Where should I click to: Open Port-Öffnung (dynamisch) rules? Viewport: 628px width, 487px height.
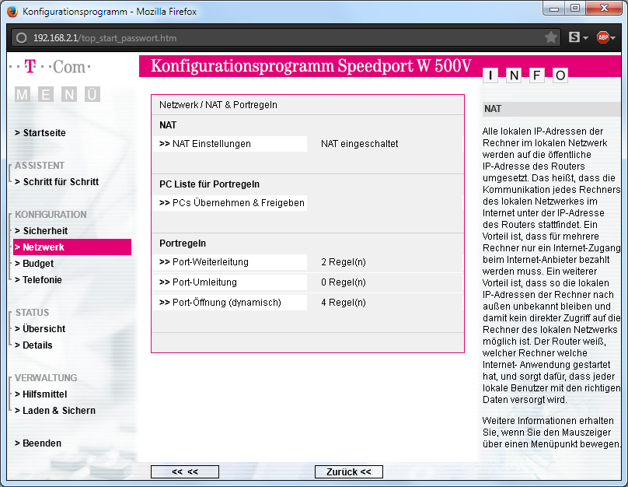(x=229, y=303)
